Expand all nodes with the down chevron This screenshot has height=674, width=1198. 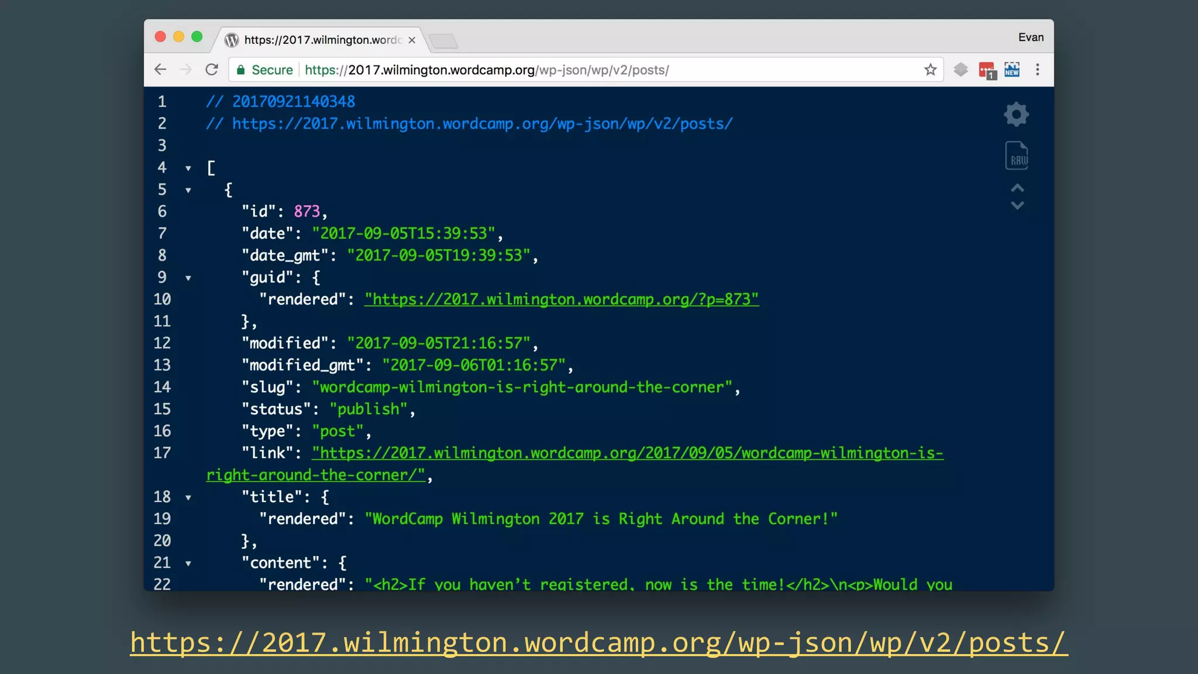1018,205
